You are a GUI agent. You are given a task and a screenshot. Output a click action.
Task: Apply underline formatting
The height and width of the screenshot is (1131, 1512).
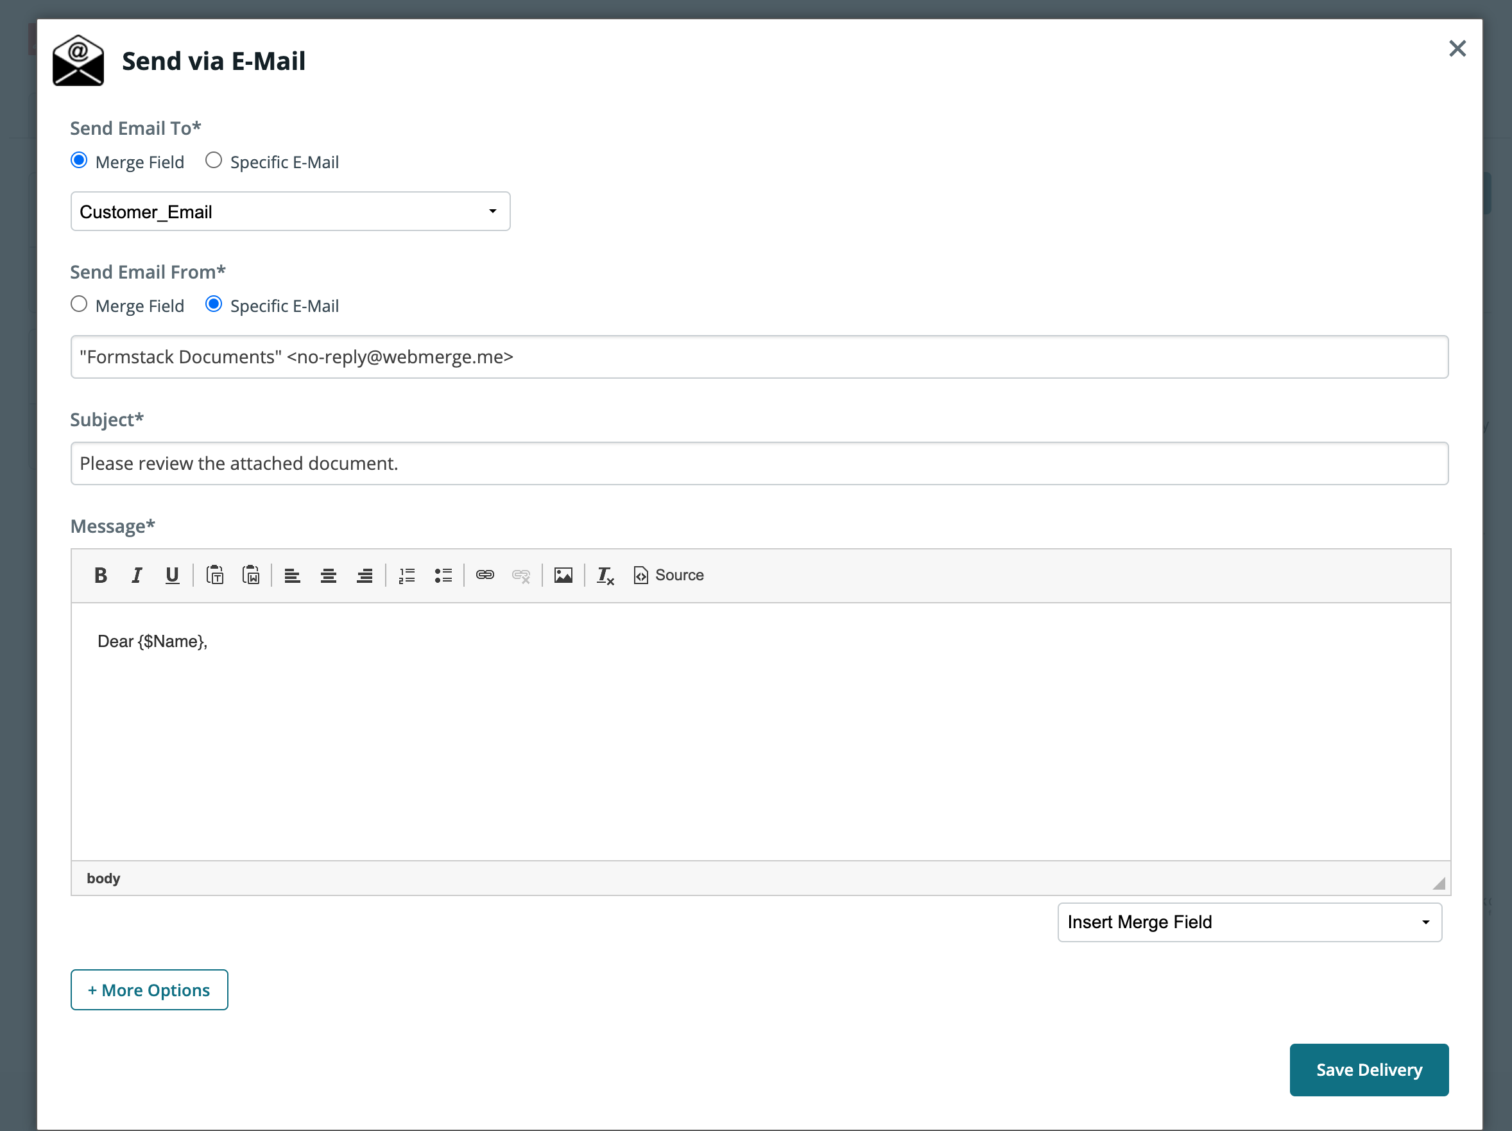point(171,575)
